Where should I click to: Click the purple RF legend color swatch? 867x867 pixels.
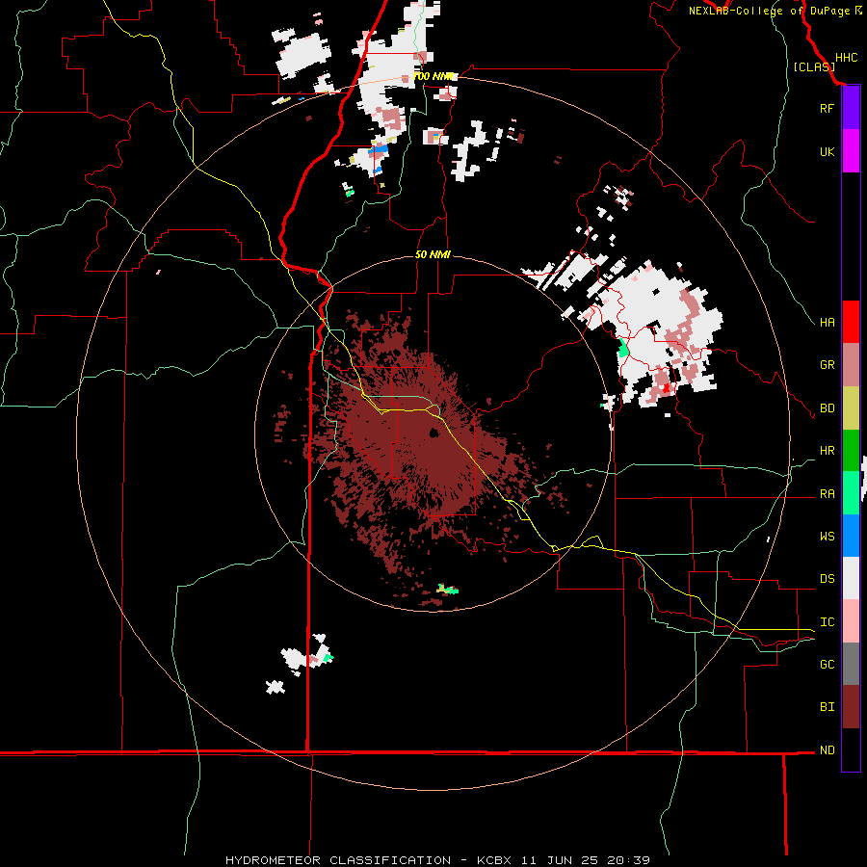point(851,108)
